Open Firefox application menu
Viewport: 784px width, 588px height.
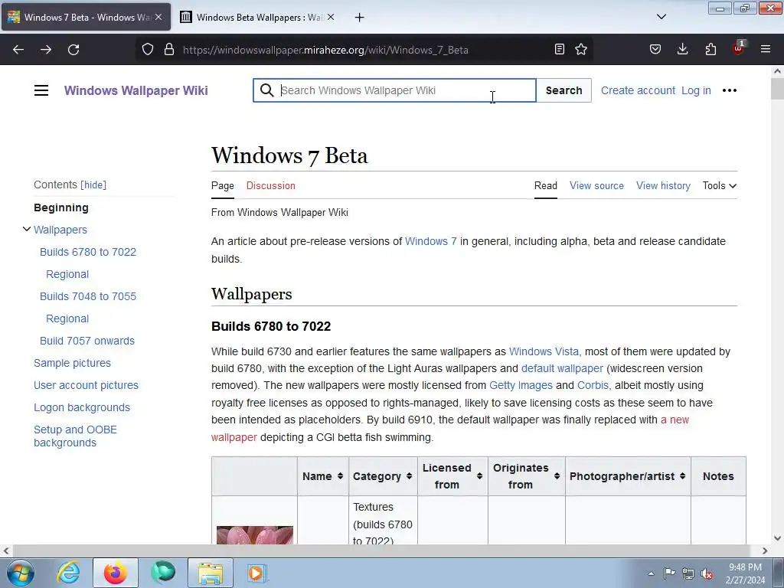pyautogui.click(x=766, y=50)
